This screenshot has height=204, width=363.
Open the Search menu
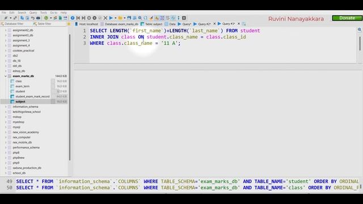[22, 12]
